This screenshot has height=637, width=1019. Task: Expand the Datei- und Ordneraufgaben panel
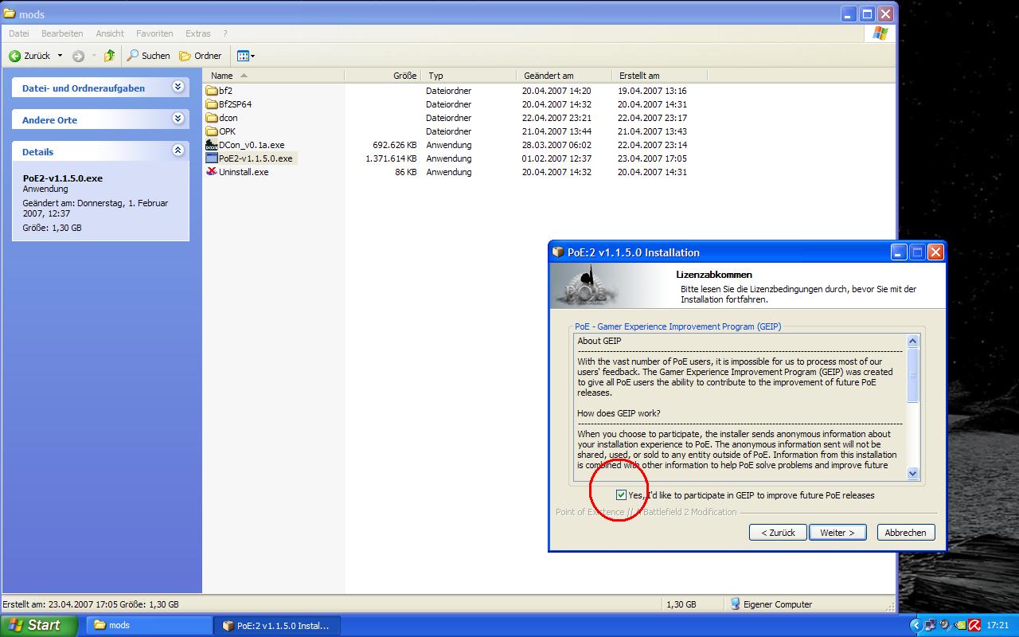point(178,87)
